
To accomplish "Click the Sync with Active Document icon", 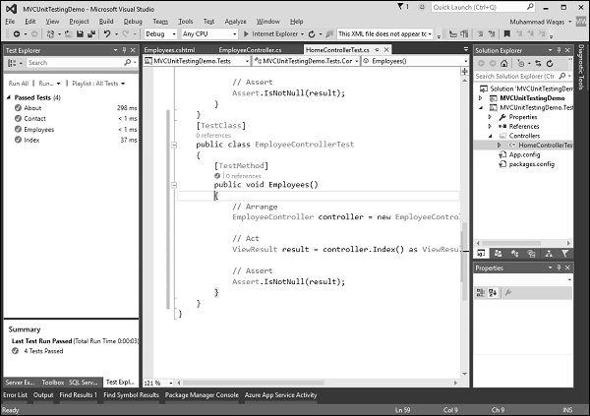I will coord(538,63).
